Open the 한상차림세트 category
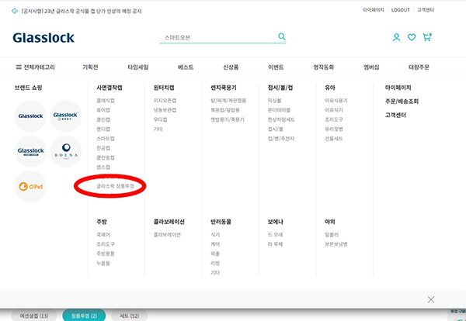Viewport: 466px width, 321px height. [x=281, y=119]
